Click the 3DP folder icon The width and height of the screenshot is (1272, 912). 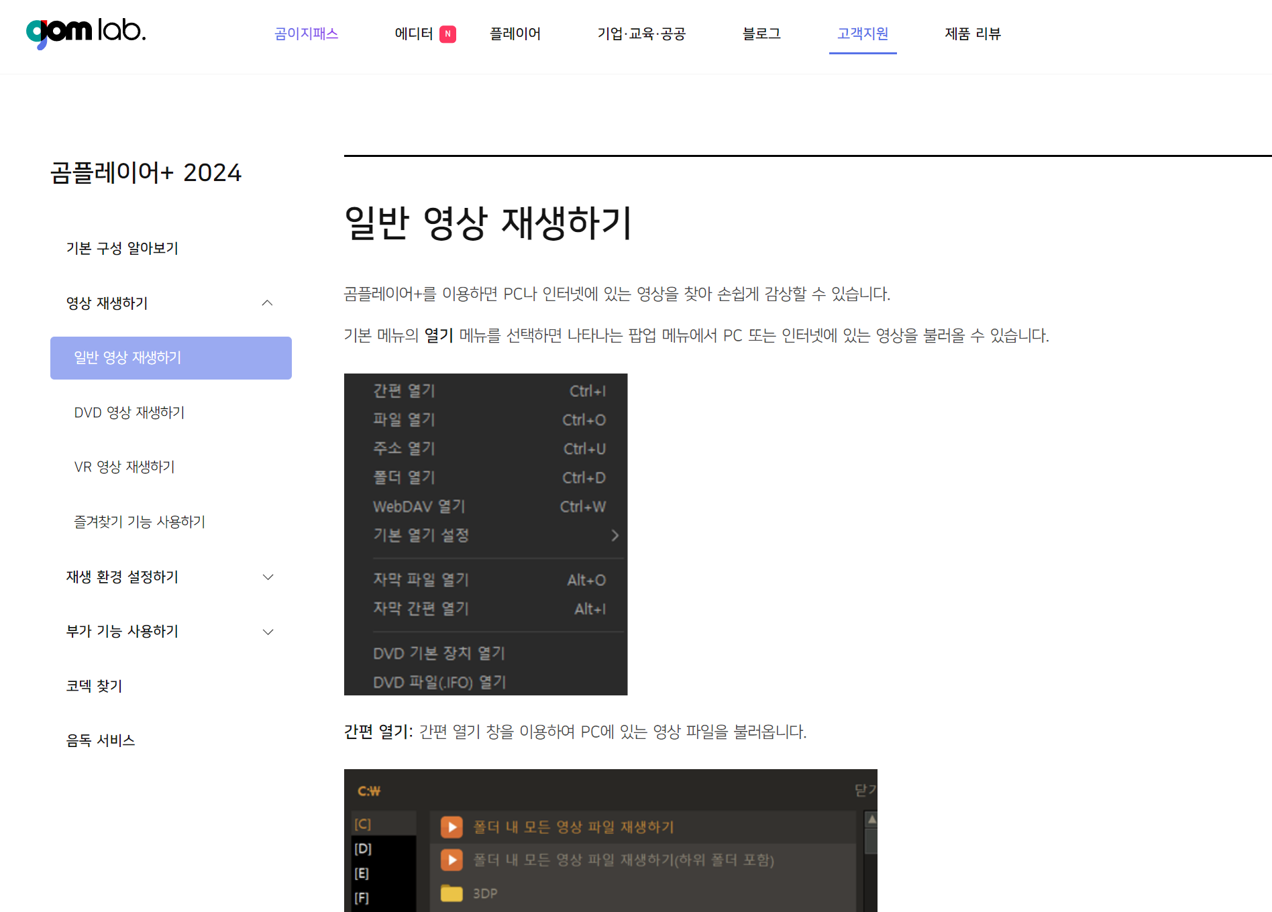pos(452,893)
